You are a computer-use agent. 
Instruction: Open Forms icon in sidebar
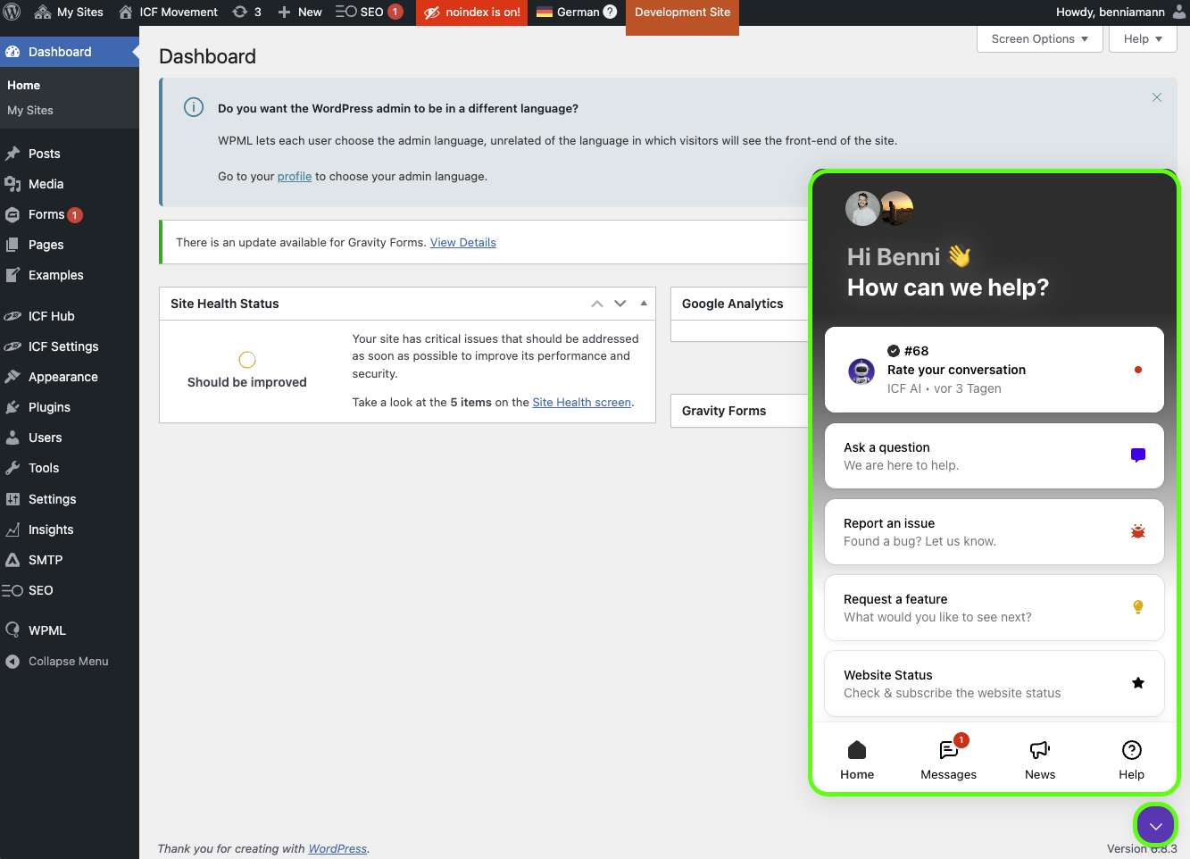pos(12,214)
